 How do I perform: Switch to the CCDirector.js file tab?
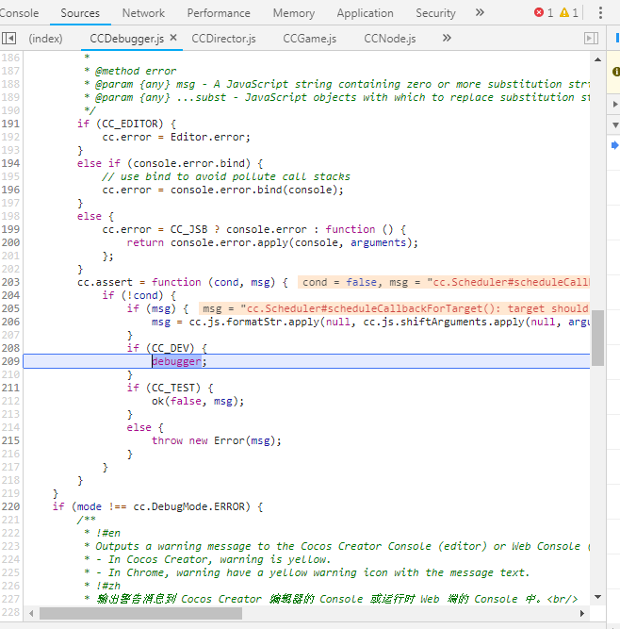(x=223, y=39)
